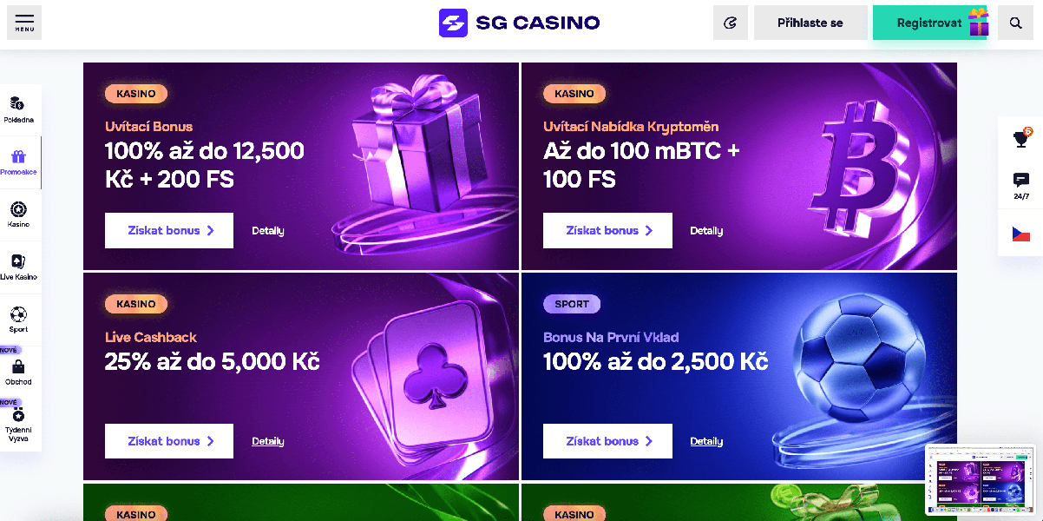Open Live Kasino cards icon
This screenshot has height=521, width=1043.
point(18,267)
